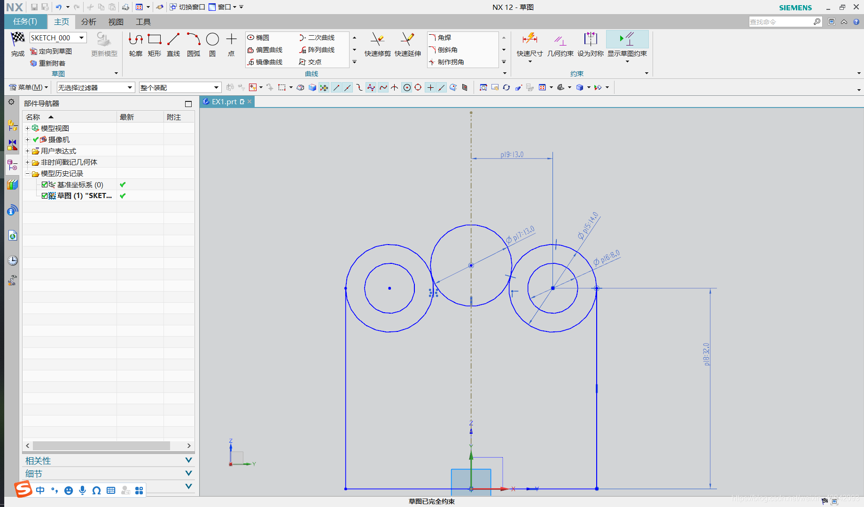The height and width of the screenshot is (507, 864).
Task: Open Geometric Constraints (几何约束)
Action: tap(560, 45)
